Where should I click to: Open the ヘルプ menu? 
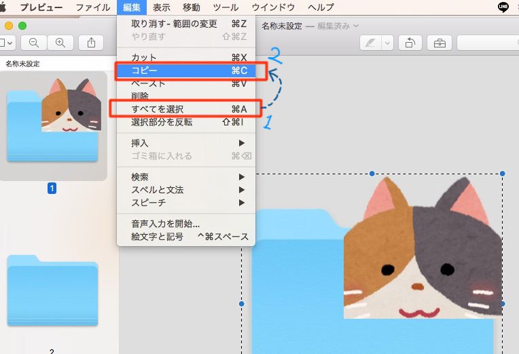click(x=321, y=7)
